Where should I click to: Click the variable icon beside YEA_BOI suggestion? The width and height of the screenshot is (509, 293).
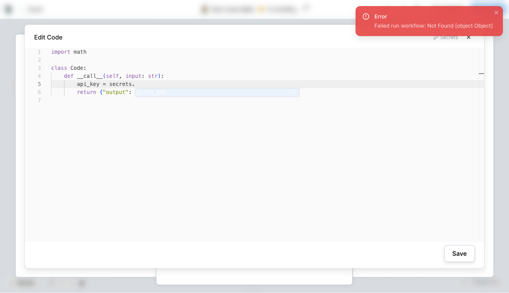click(140, 93)
